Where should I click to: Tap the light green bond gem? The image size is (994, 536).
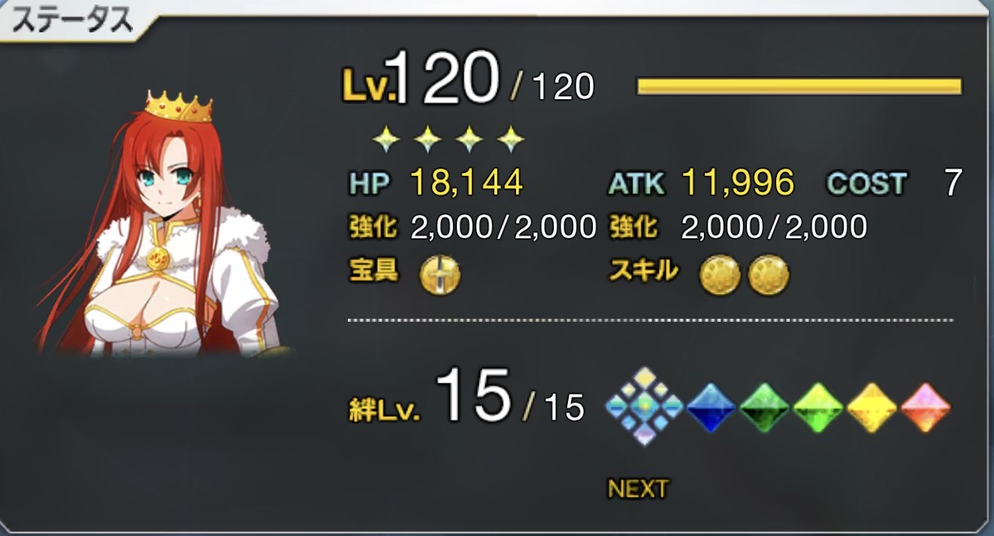point(817,407)
